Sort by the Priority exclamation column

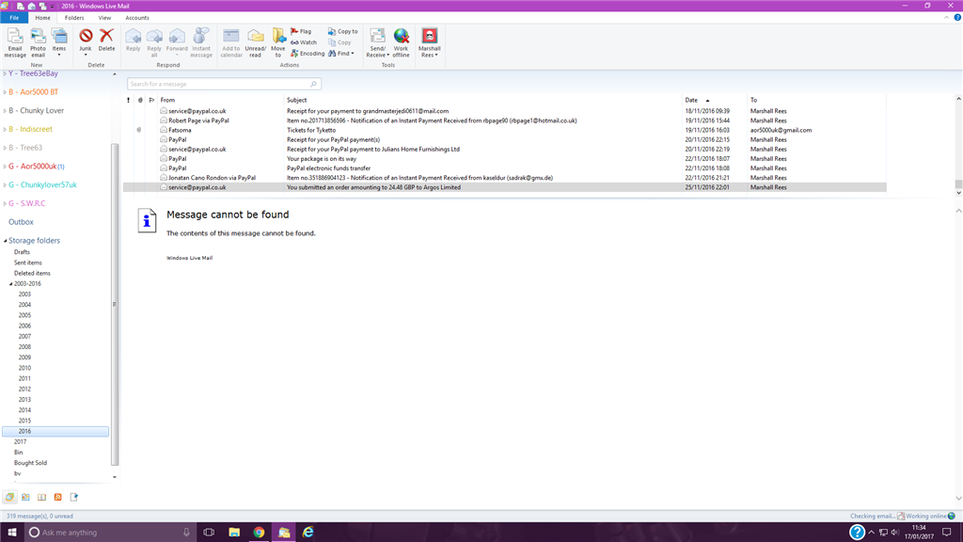128,100
